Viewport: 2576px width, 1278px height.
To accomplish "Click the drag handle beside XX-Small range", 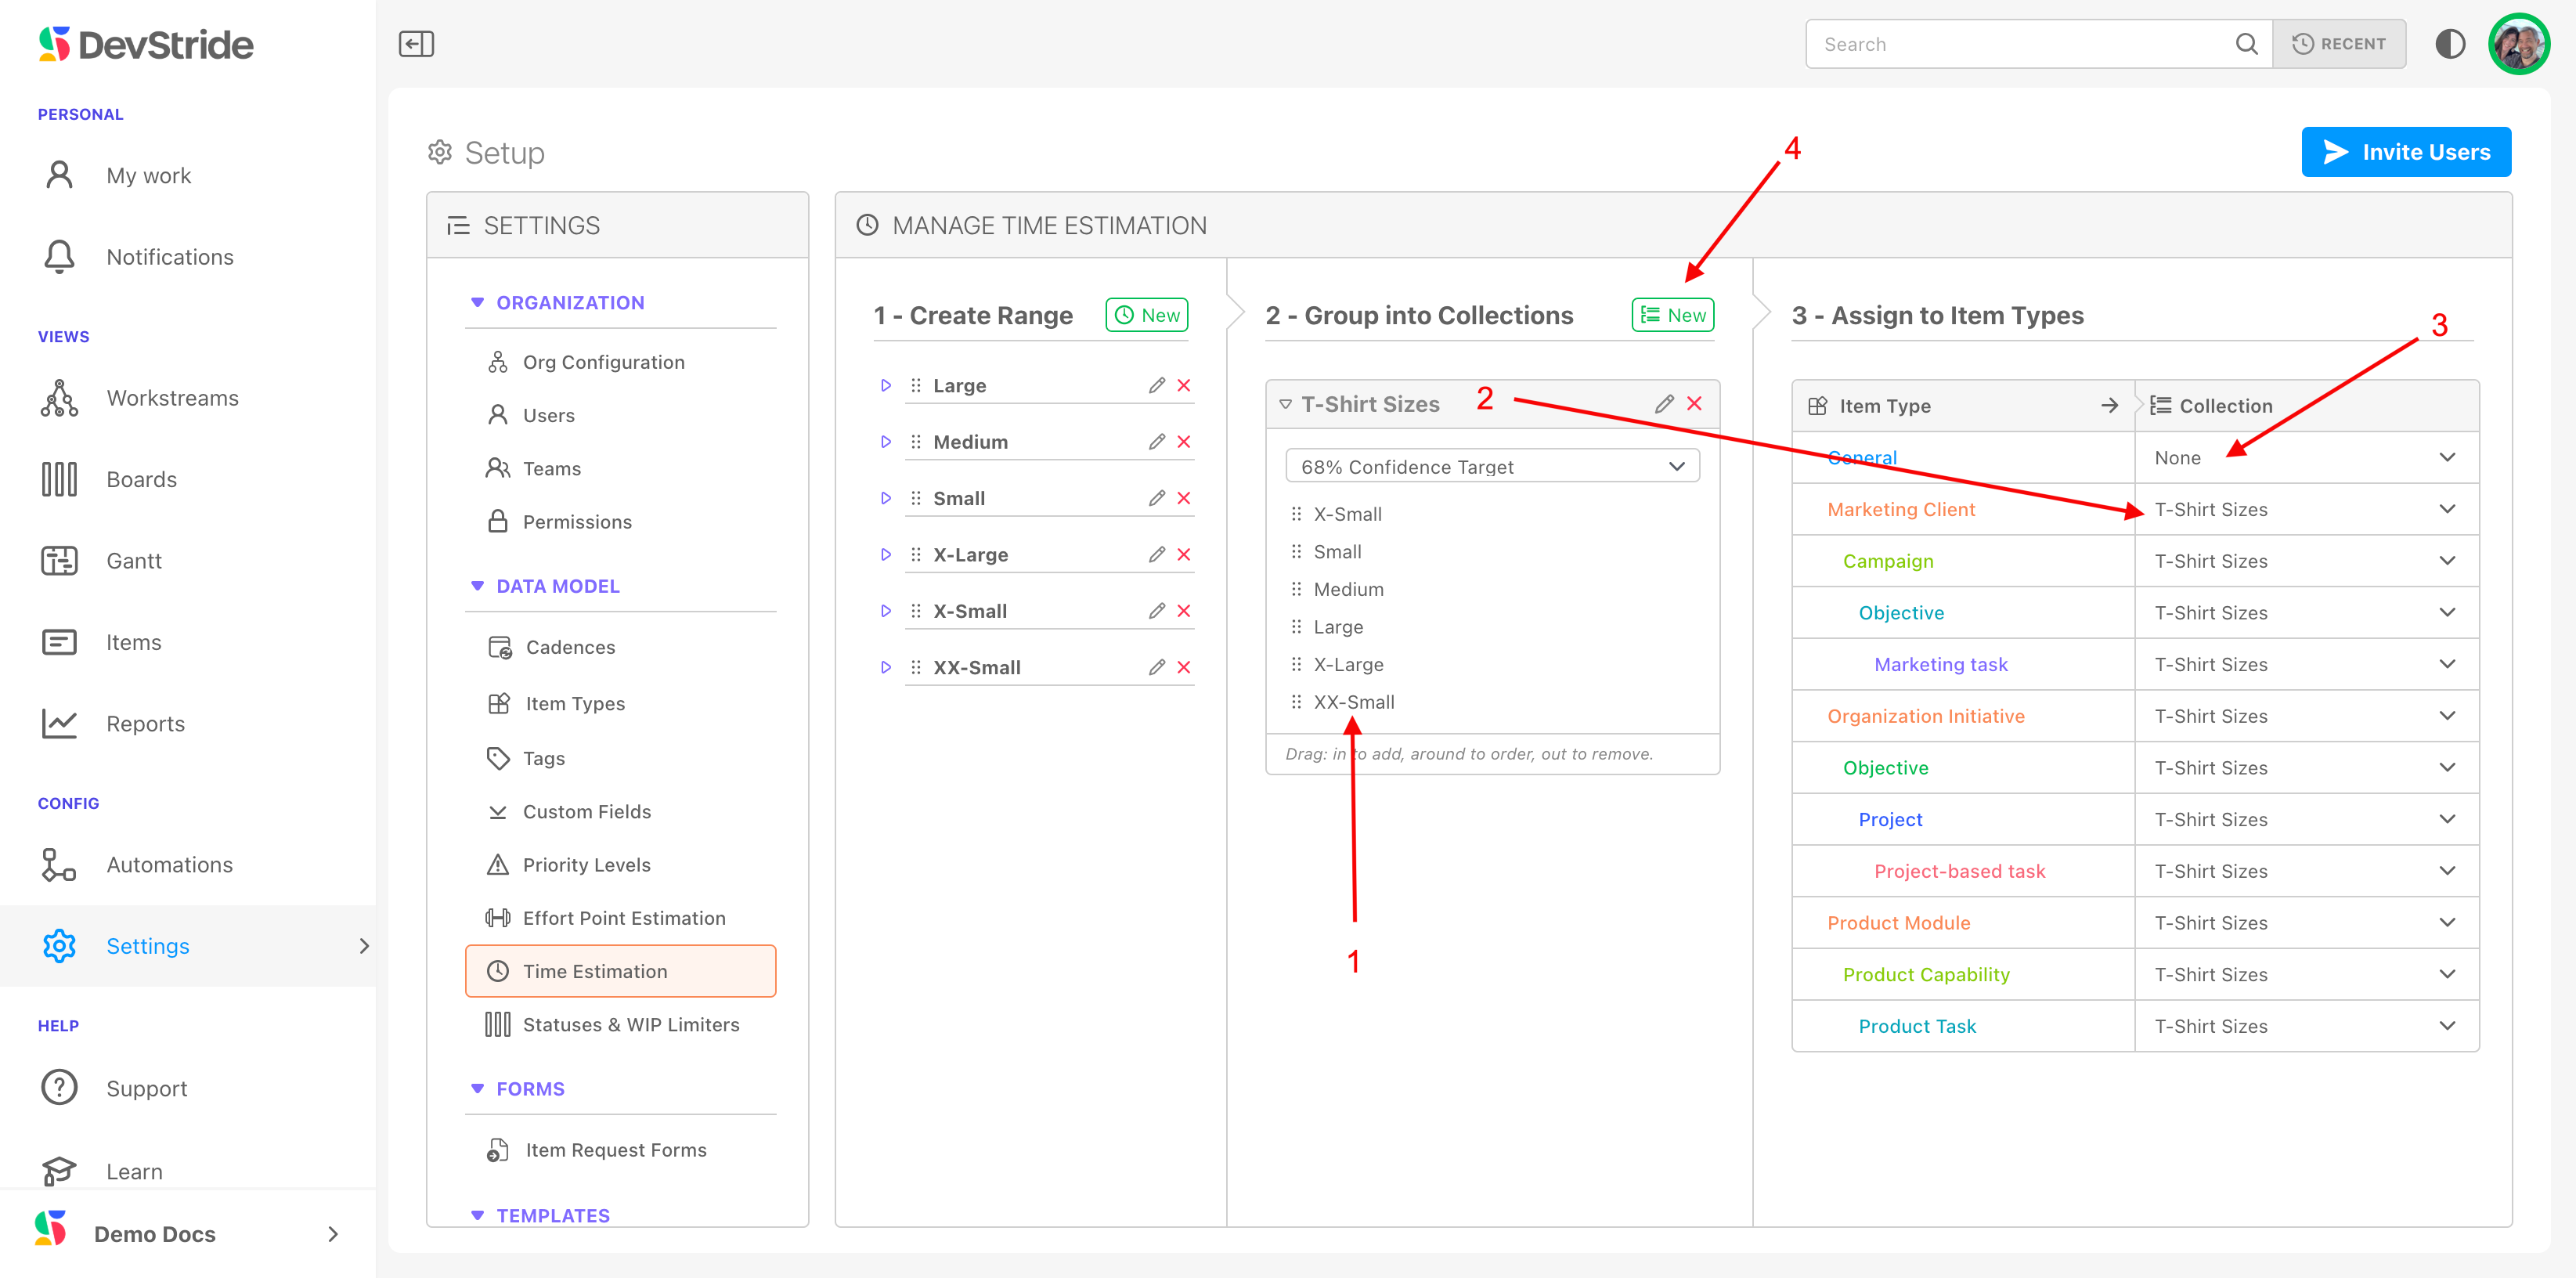I will pos(915,667).
